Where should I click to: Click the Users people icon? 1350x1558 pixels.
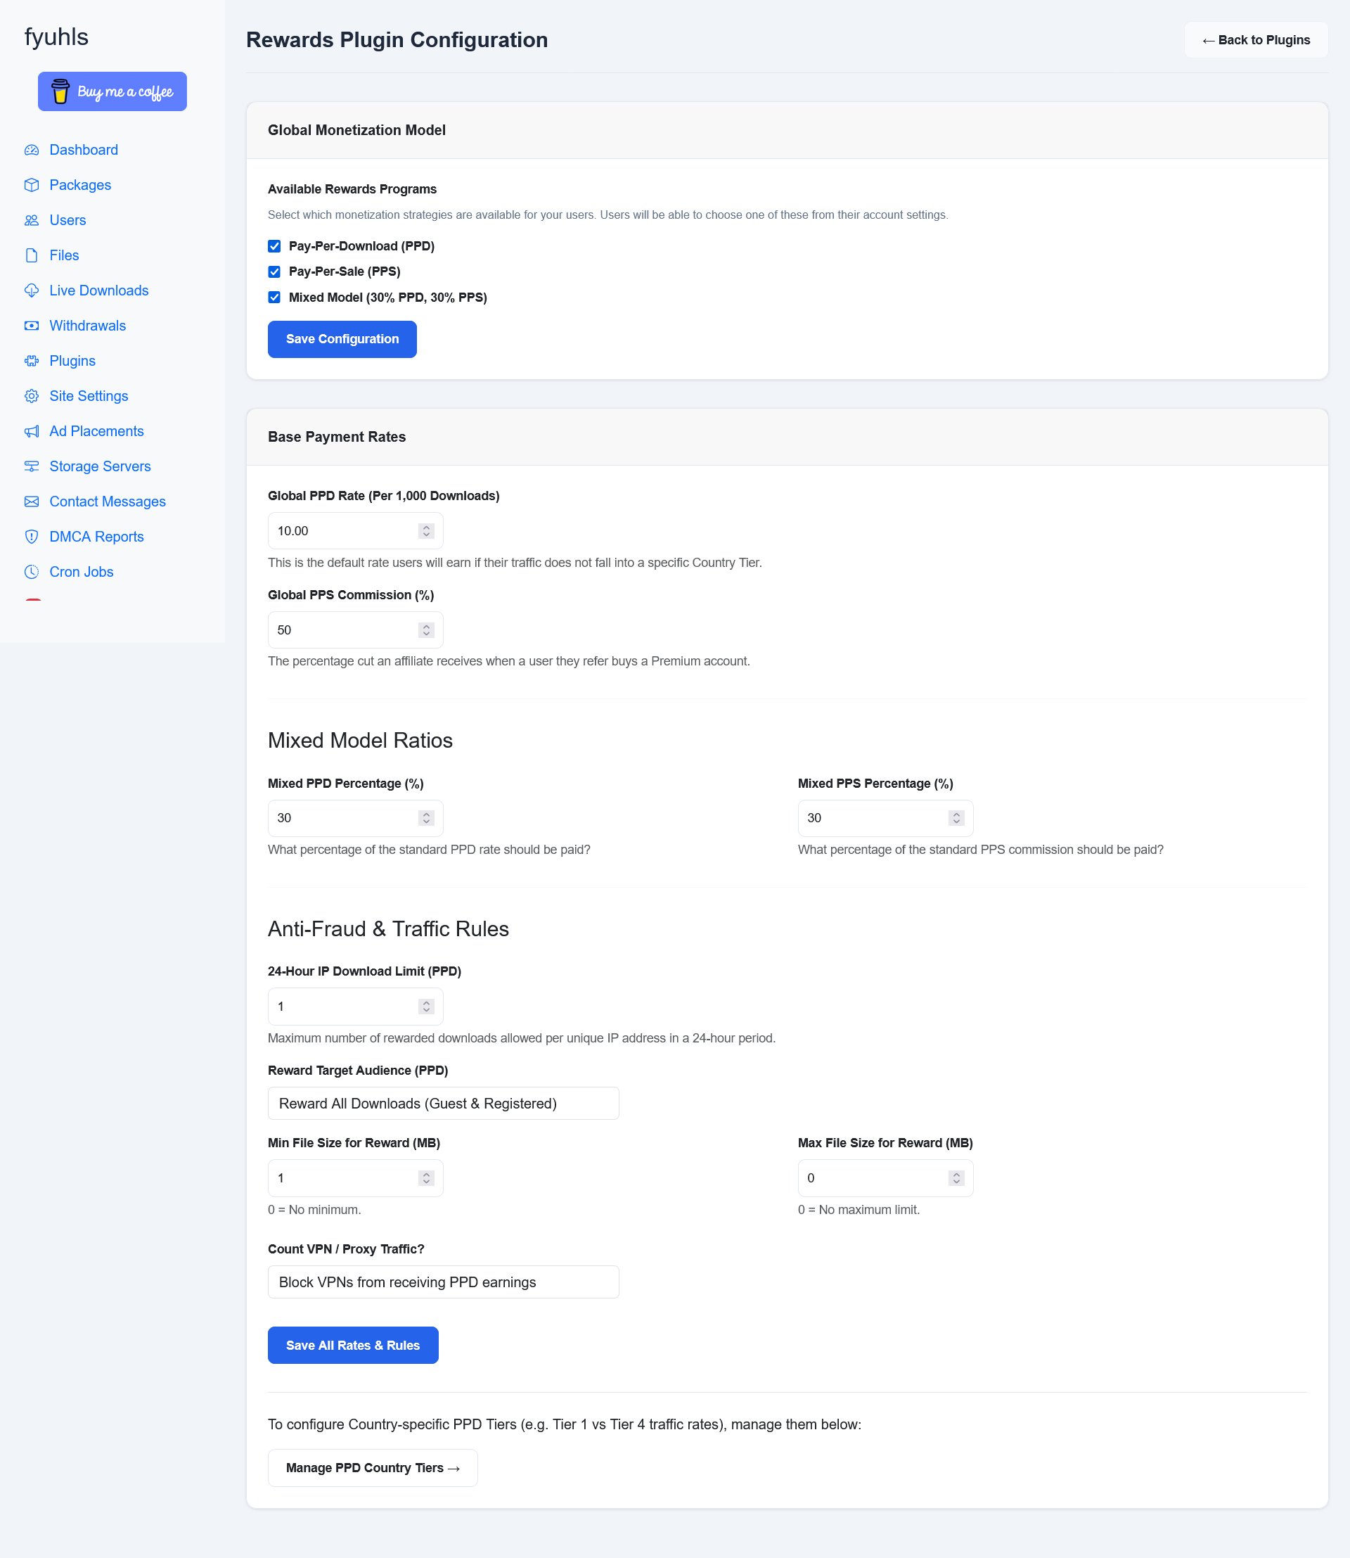[x=32, y=220]
